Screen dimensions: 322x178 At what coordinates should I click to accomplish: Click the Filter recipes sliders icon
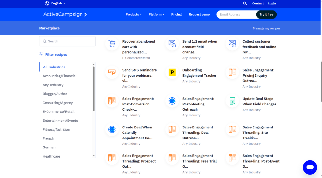(x=41, y=54)
